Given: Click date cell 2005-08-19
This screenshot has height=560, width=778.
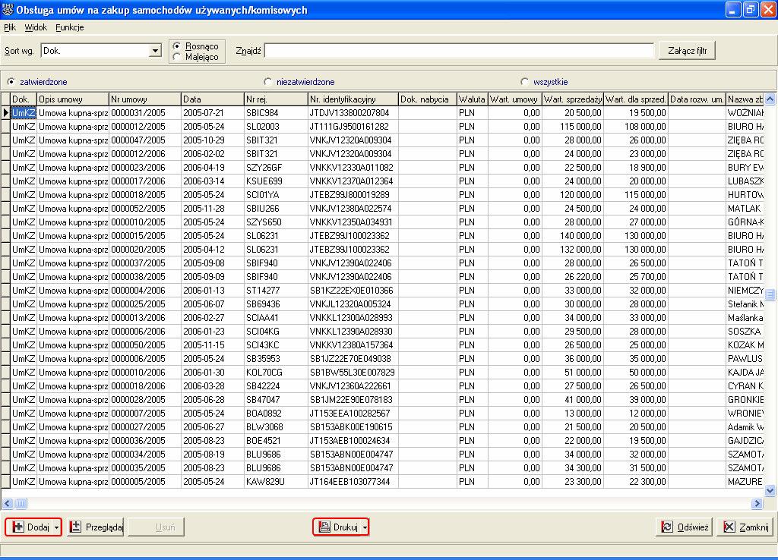Looking at the screenshot, I should pyautogui.click(x=213, y=455).
